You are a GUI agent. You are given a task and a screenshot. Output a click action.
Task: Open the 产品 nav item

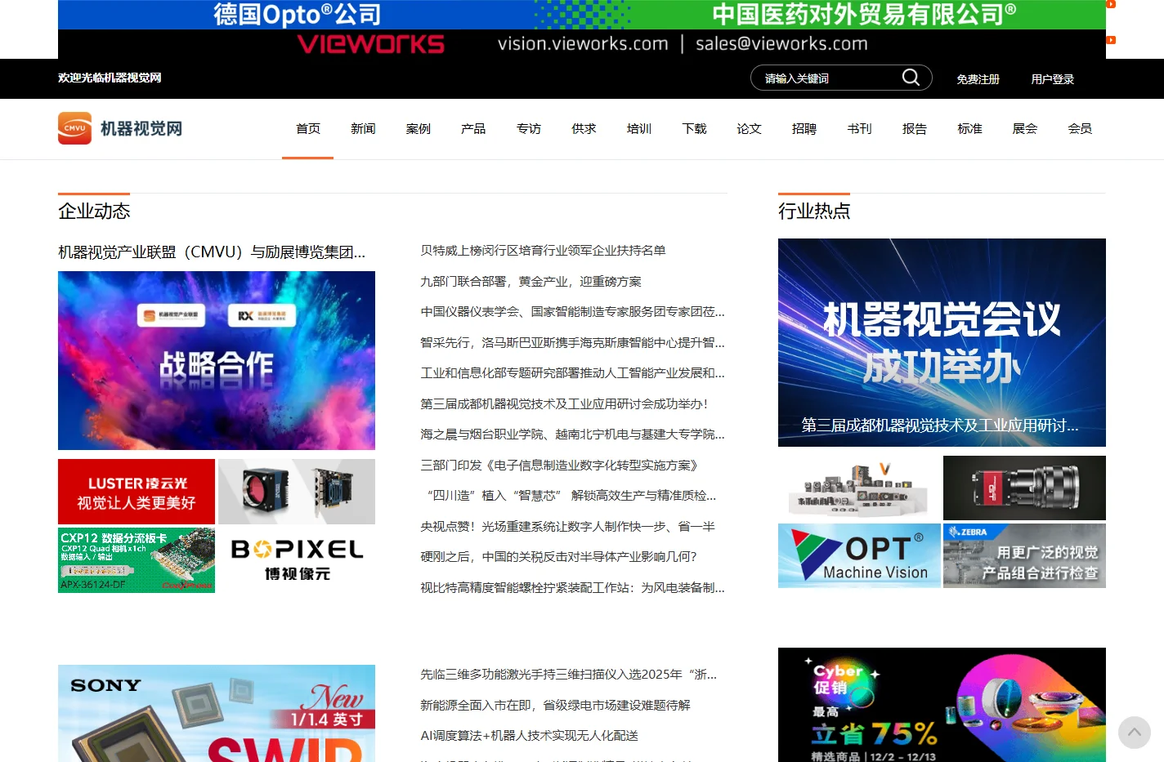pyautogui.click(x=473, y=129)
